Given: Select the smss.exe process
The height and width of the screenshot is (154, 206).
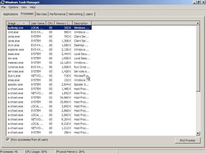Looking at the screenshot, I should [49, 80].
